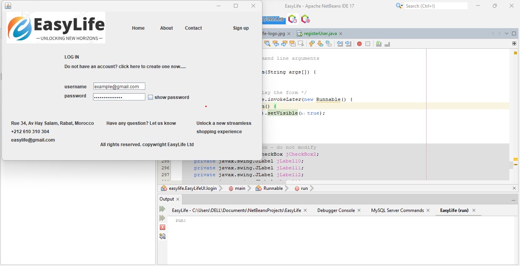Open the registerUser.java editor tab
The width and height of the screenshot is (520, 266).
(x=320, y=33)
